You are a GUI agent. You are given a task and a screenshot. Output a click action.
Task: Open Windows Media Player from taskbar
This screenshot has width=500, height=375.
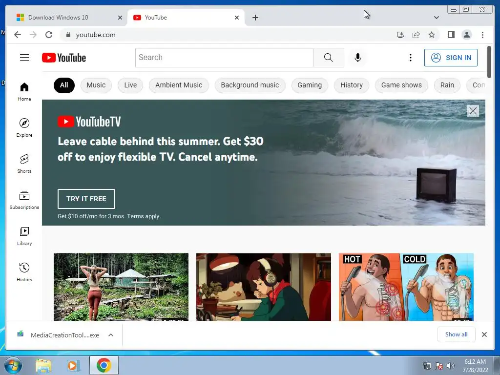click(73, 365)
